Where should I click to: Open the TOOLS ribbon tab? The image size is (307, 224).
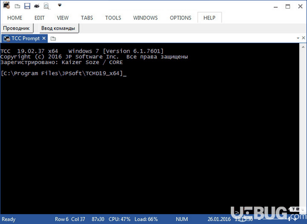(x=113, y=18)
